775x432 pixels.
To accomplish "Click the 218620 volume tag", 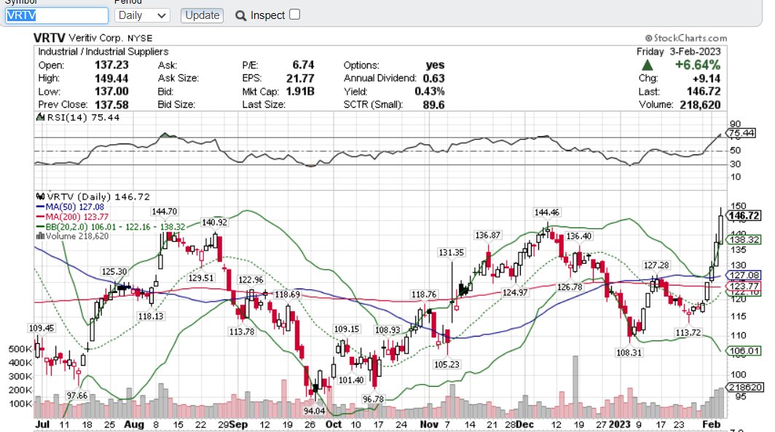I will click(x=744, y=388).
